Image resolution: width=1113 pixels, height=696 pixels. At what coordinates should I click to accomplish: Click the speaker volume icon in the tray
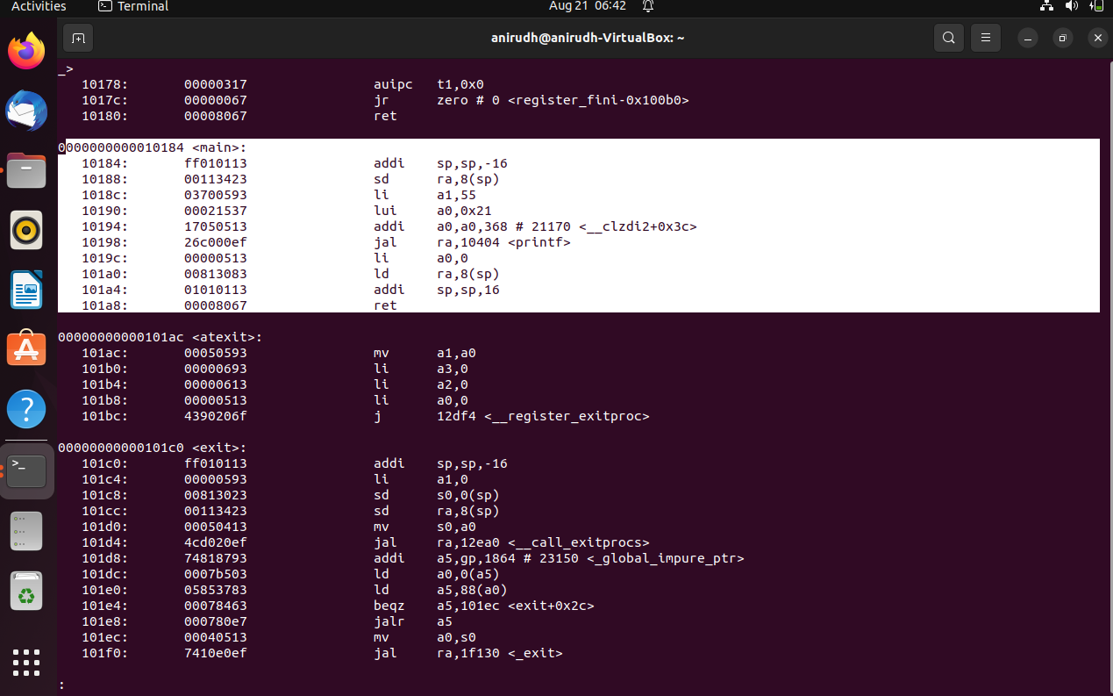(x=1071, y=6)
